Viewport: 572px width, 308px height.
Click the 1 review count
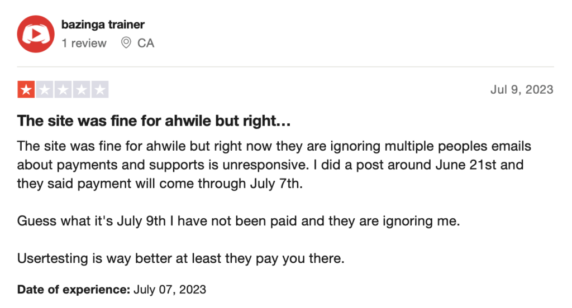(x=84, y=43)
